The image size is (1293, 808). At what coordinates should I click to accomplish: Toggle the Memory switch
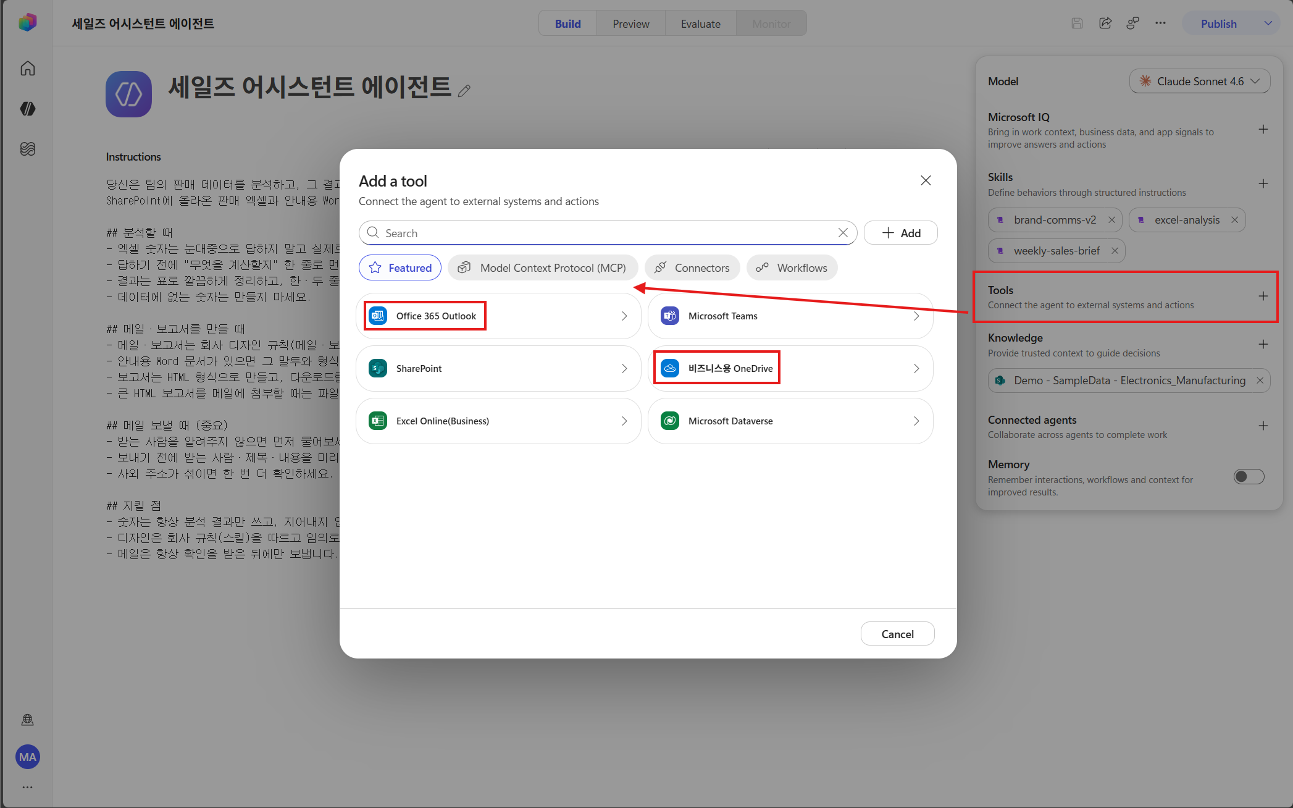click(1249, 477)
